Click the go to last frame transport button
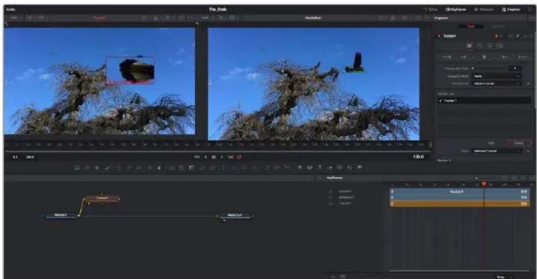537x279 pixels. click(x=230, y=157)
